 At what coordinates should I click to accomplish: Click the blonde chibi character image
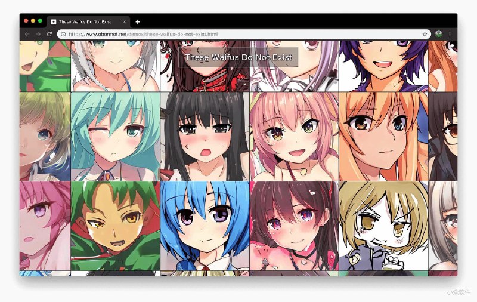point(383,226)
